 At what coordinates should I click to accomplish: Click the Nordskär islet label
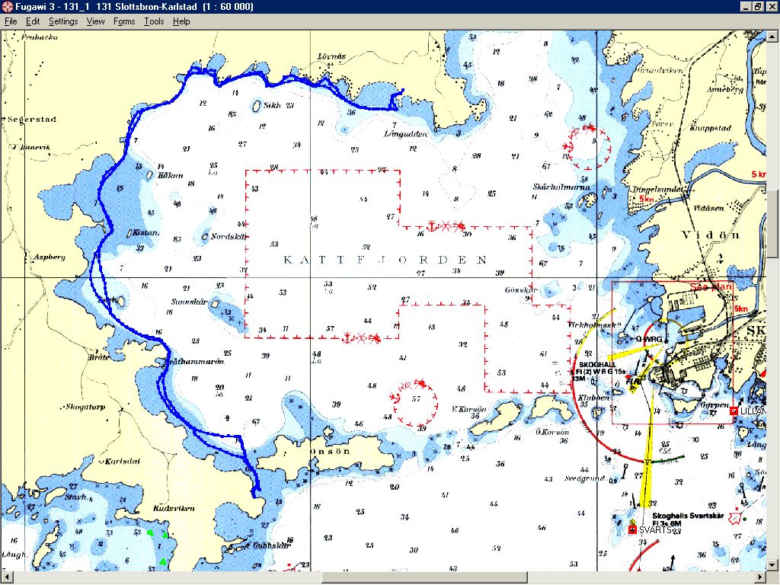pos(229,237)
